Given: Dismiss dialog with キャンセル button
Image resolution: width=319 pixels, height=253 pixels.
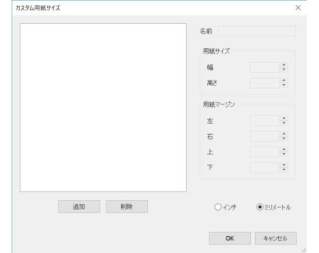Looking at the screenshot, I should 276,238.
